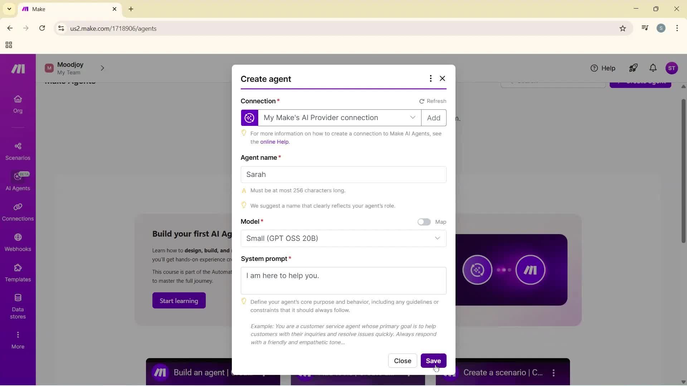Click inside the System prompt text box
Image resolution: width=687 pixels, height=386 pixels.
(x=343, y=281)
